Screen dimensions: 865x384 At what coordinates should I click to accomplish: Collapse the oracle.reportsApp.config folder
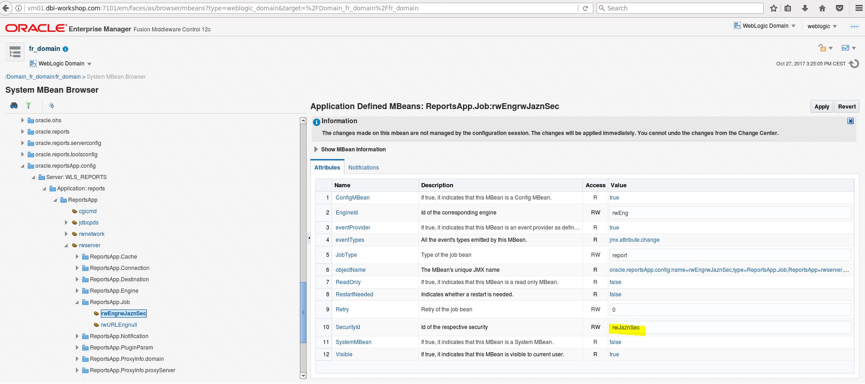click(23, 166)
